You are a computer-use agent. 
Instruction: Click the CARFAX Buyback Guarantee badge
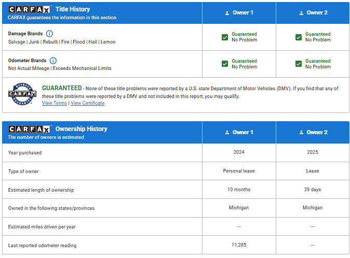[22, 94]
